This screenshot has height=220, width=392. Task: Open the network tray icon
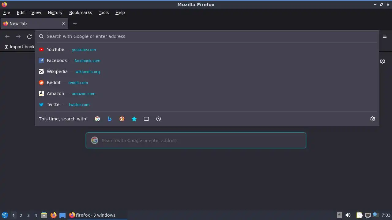click(367, 215)
